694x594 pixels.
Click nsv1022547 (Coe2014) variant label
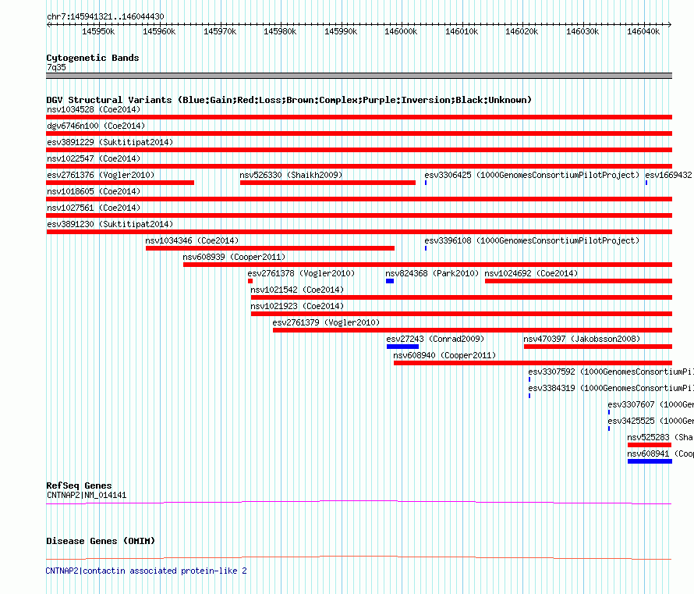click(x=94, y=158)
